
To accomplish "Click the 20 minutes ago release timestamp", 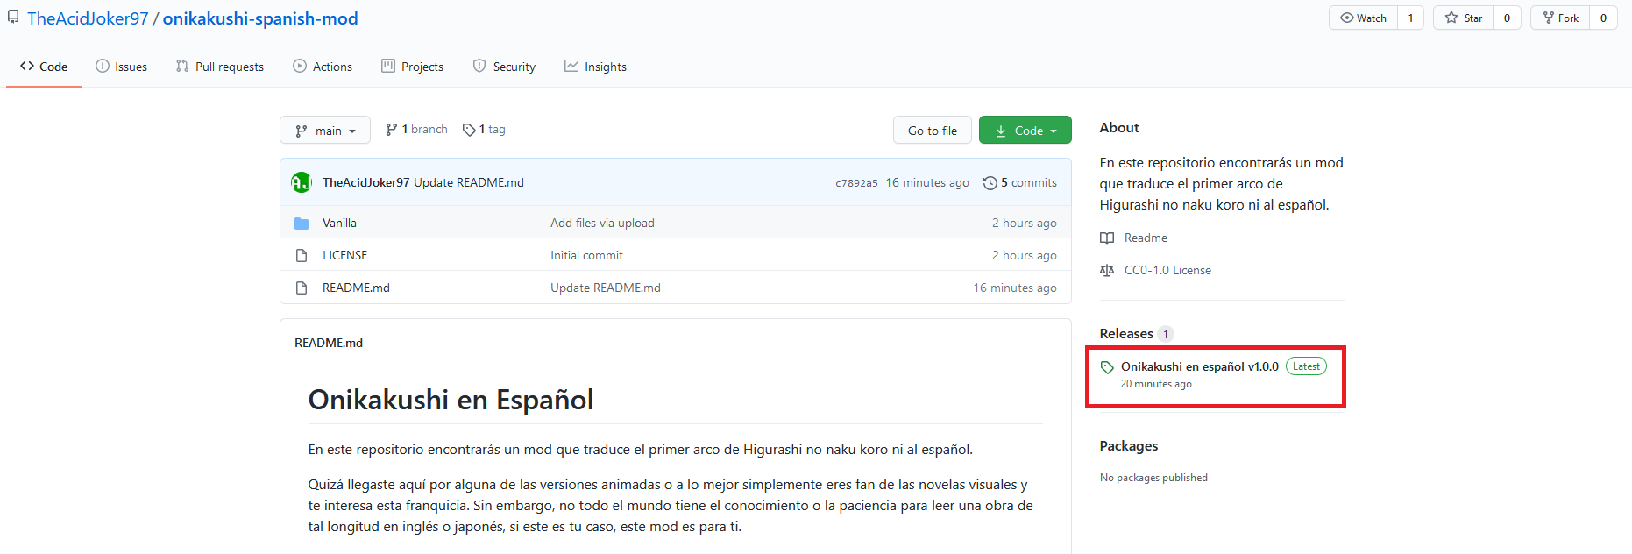I will [1156, 384].
